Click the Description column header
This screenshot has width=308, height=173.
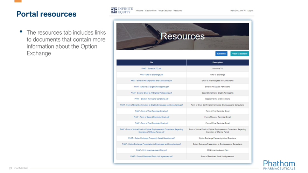click(x=217, y=62)
